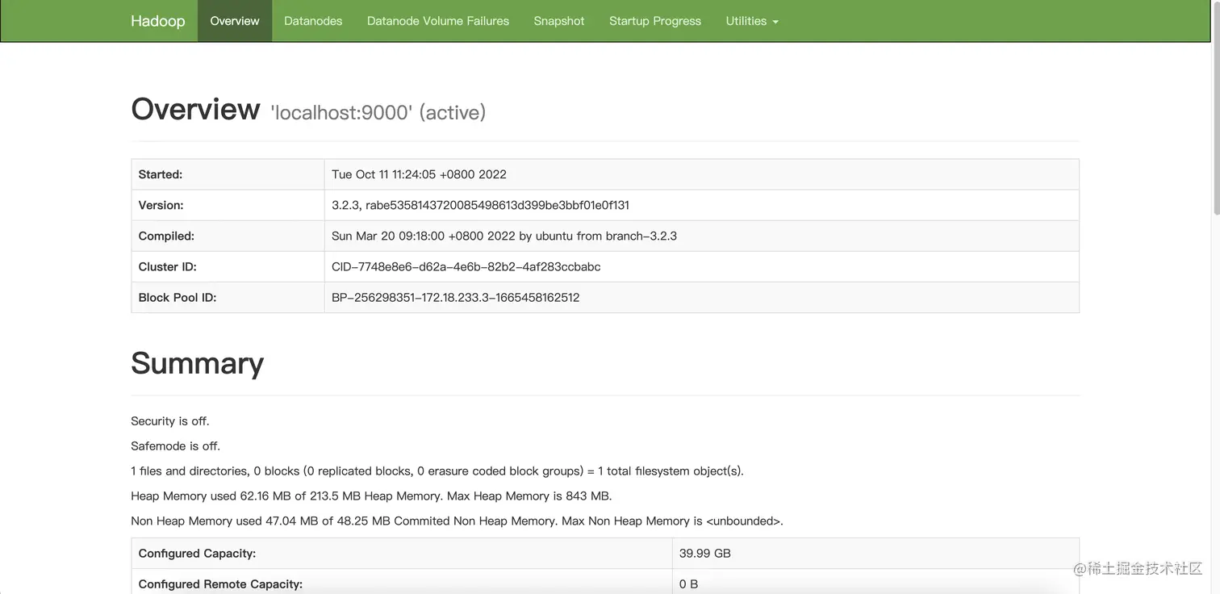1220x594 pixels.
Task: Click the Configured Capacity: label
Action: pyautogui.click(x=197, y=554)
